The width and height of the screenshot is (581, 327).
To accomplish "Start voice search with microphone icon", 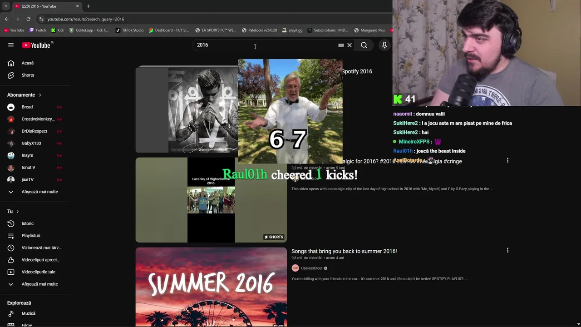I will (x=384, y=45).
